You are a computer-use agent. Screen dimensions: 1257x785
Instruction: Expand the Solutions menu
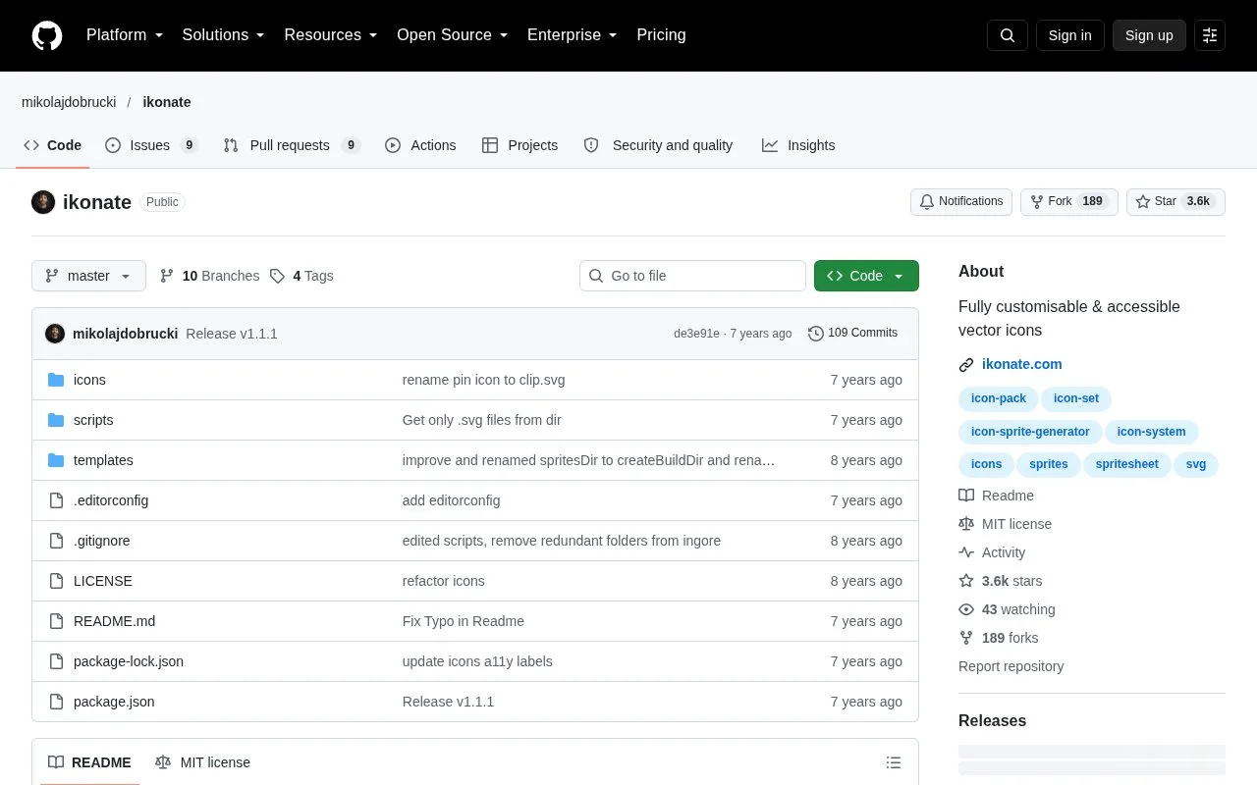224,35
